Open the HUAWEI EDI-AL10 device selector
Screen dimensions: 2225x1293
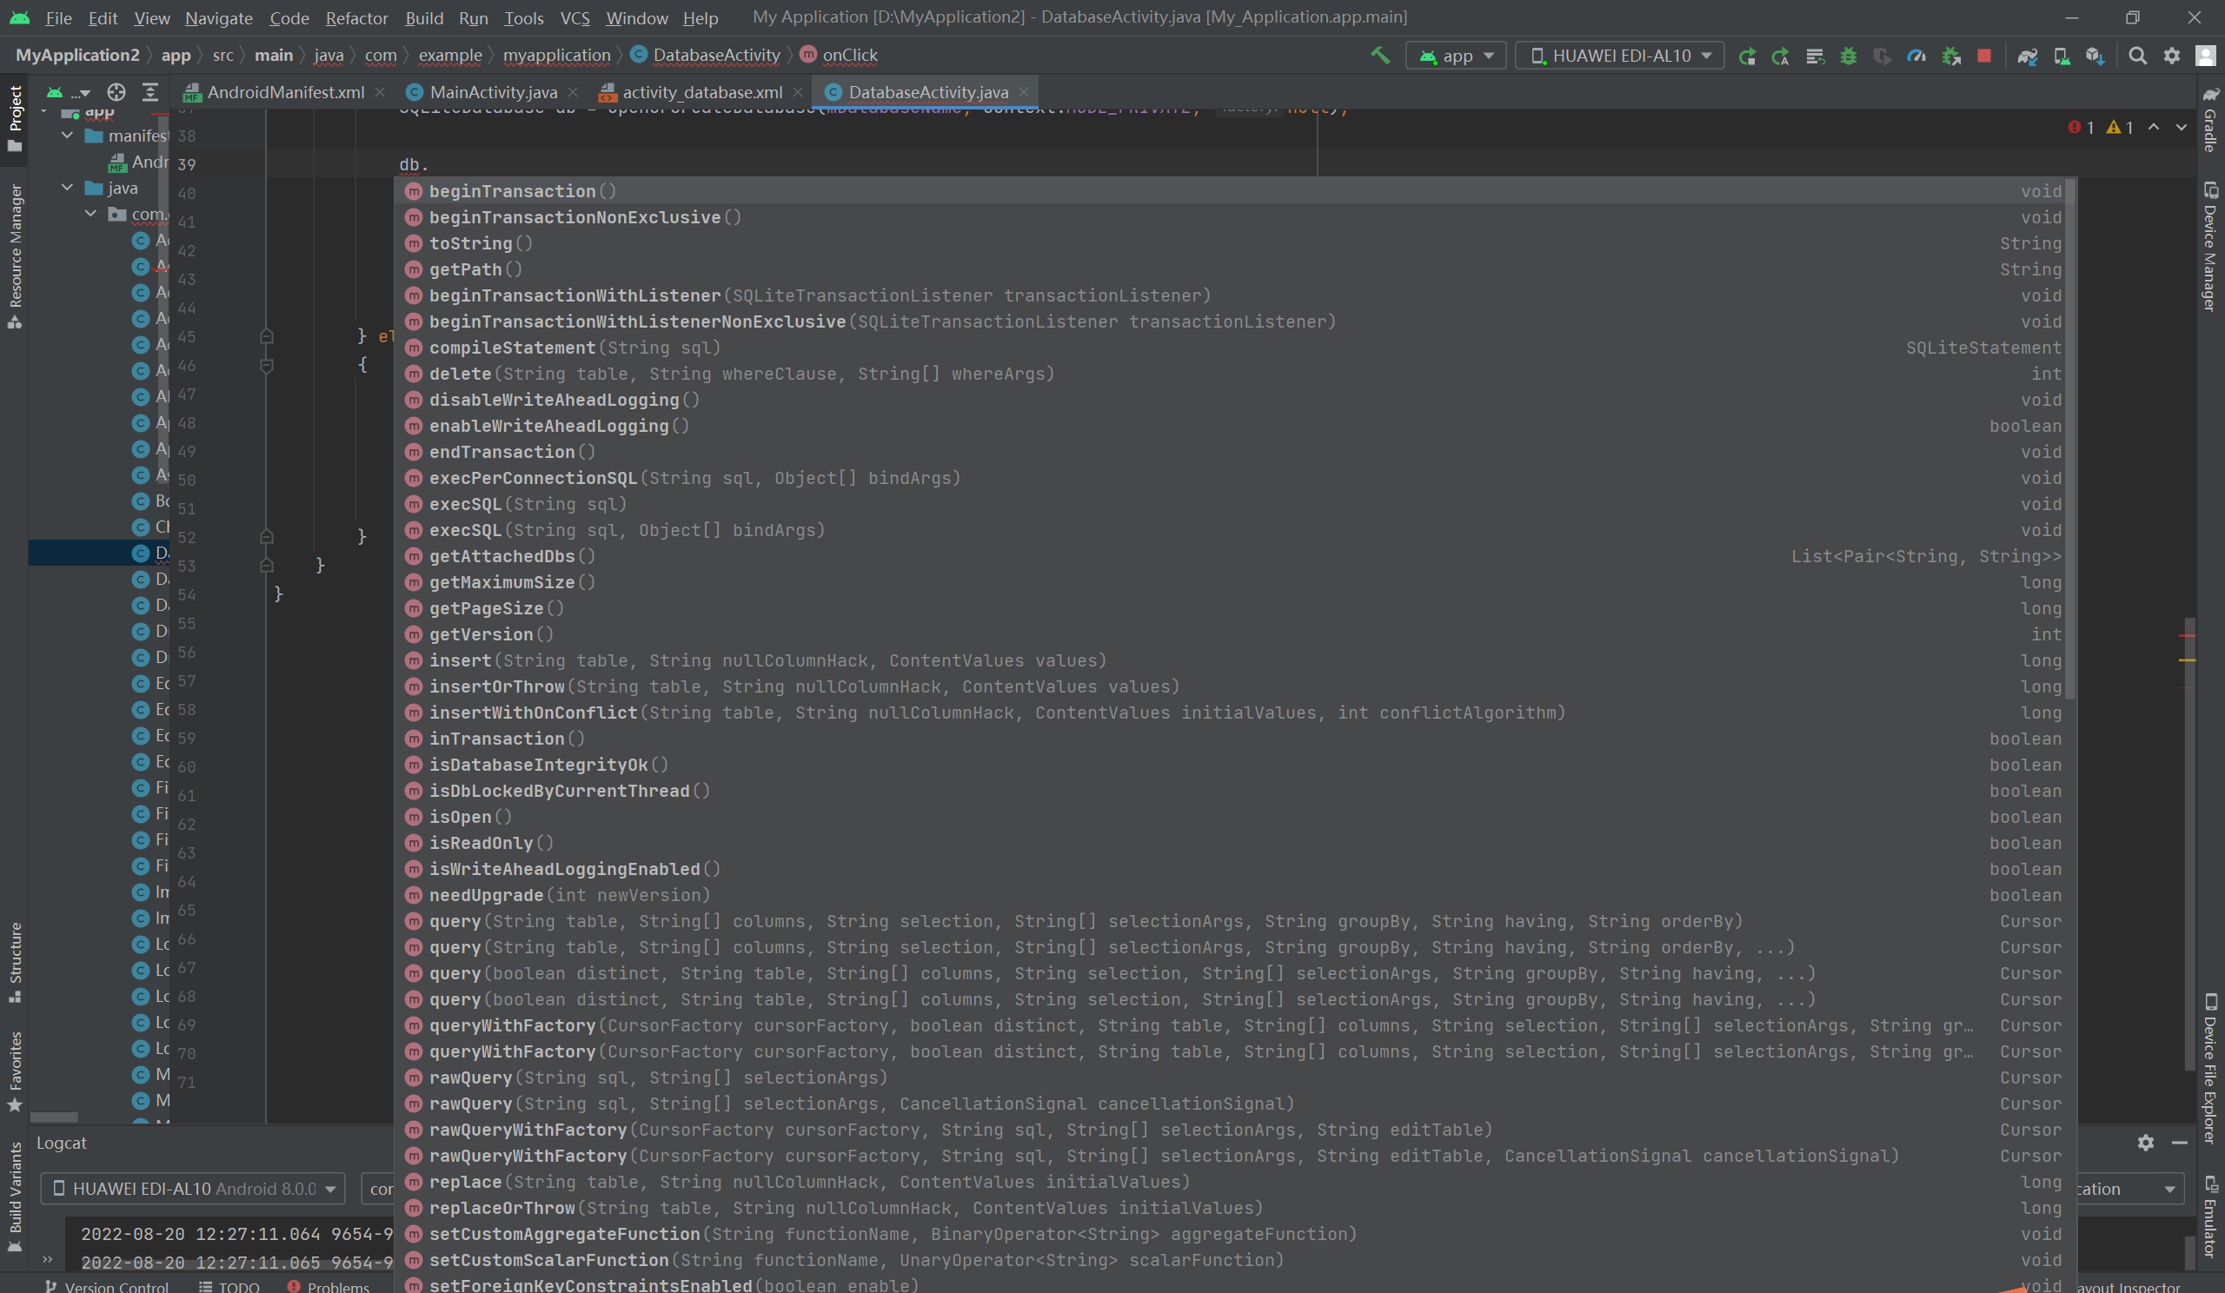pyautogui.click(x=1619, y=56)
